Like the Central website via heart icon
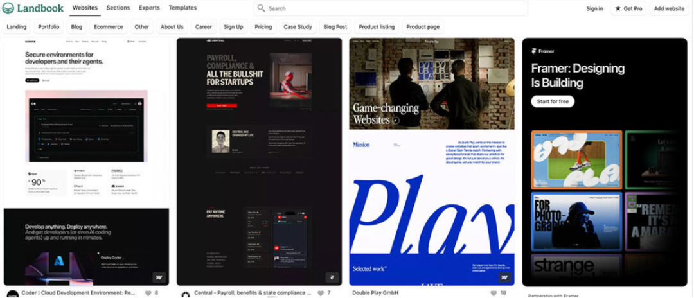Viewport: 694px width, 298px height. click(x=321, y=293)
